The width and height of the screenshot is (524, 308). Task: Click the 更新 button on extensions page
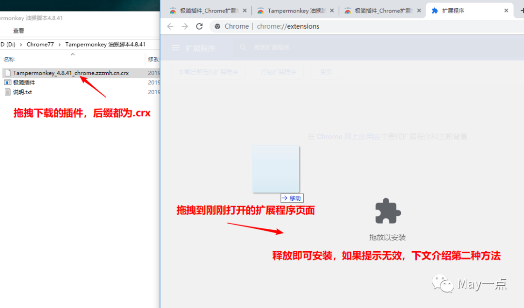pos(326,72)
